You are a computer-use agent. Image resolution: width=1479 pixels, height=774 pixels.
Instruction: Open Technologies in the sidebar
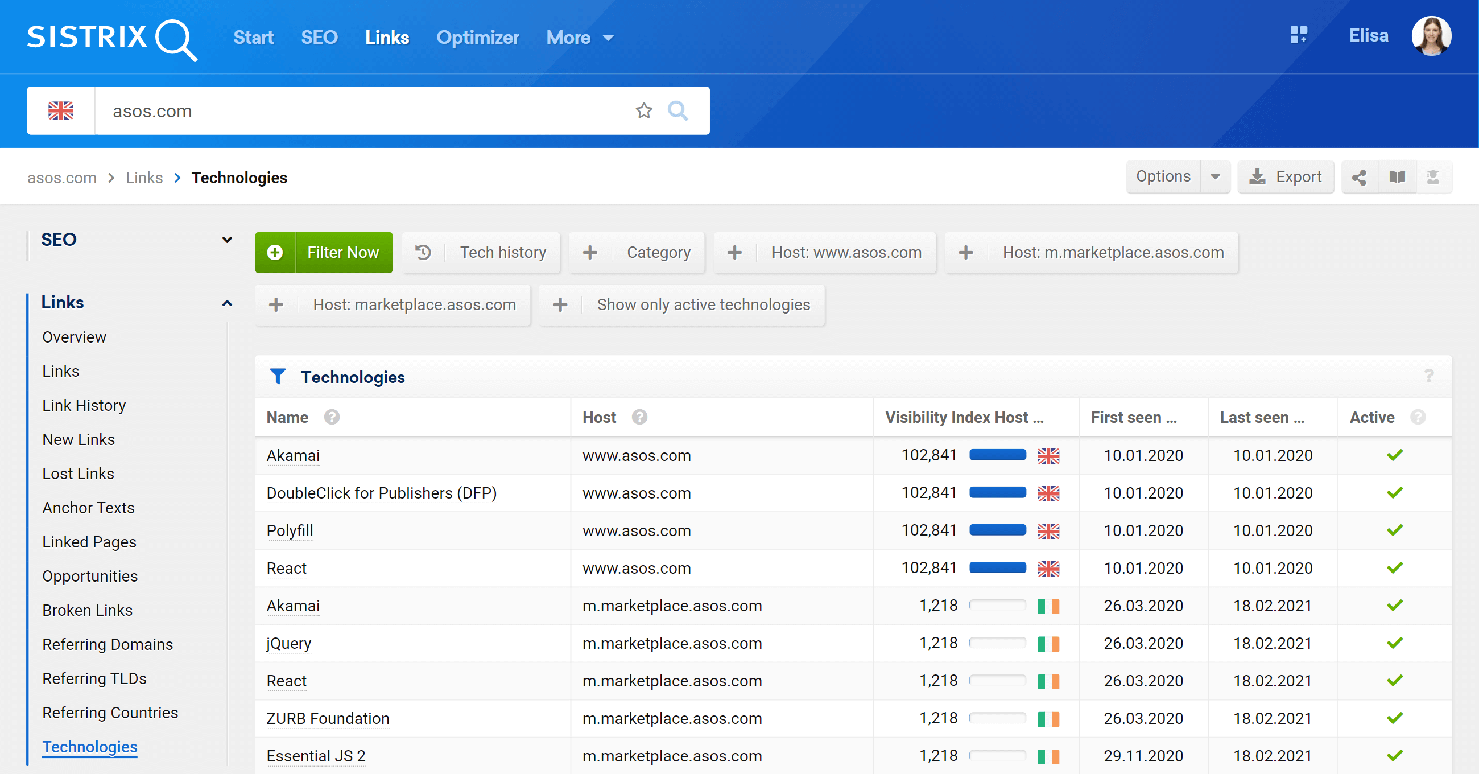point(89,747)
